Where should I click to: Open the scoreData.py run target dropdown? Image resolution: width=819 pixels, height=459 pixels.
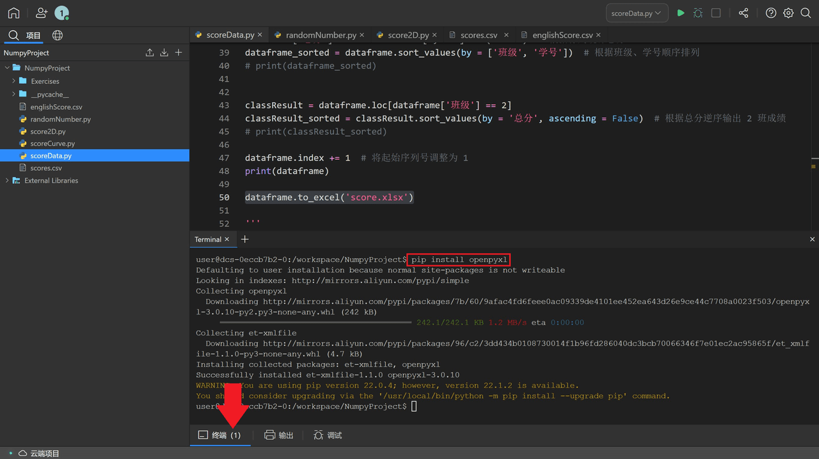(637, 12)
